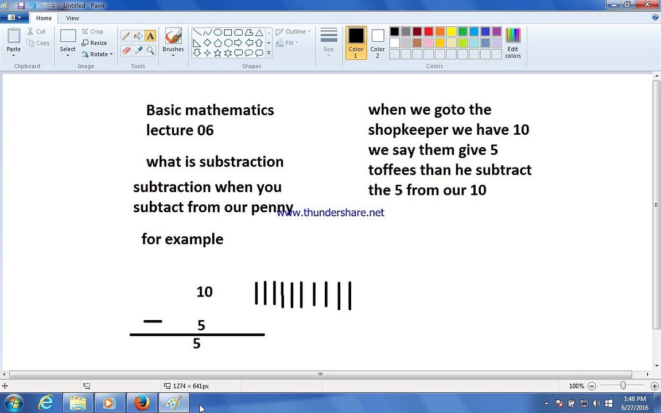
Task: Open the Brushes dropdown arrow
Action: point(173,56)
